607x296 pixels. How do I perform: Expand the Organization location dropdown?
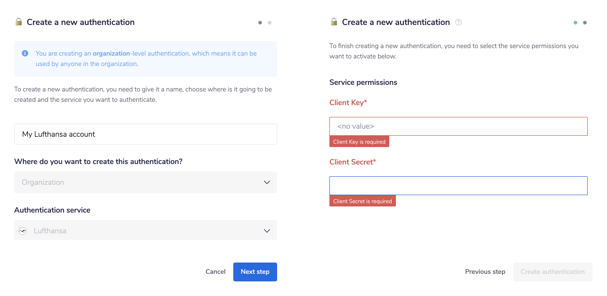145,182
